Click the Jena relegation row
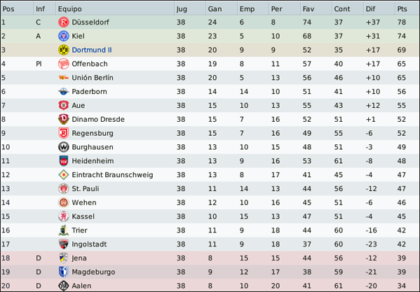The height and width of the screenshot is (292, 420). coord(210,258)
